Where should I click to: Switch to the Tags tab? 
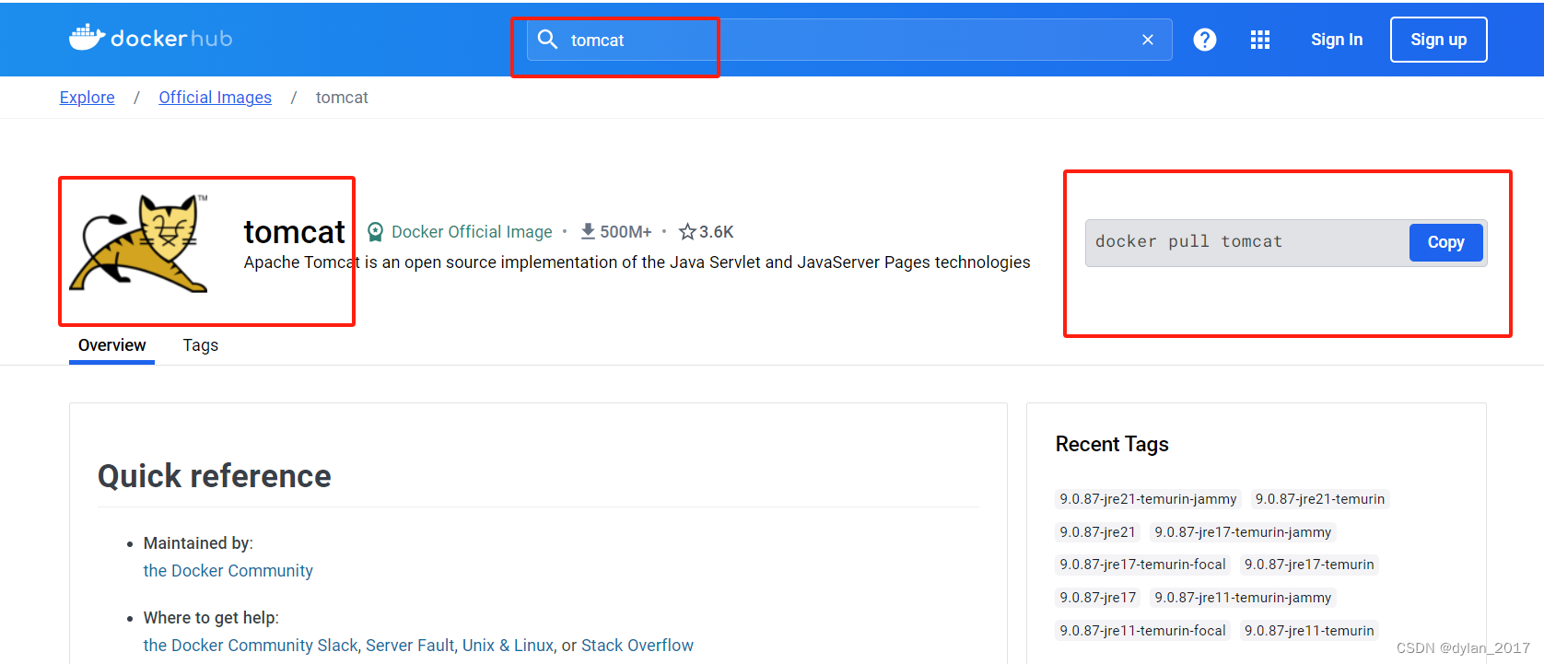(201, 345)
